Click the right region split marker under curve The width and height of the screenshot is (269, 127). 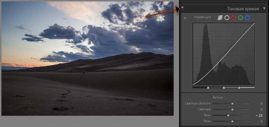[x=239, y=88]
